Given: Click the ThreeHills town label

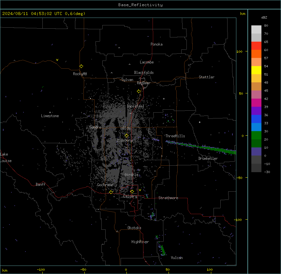Looking at the screenshot, I should click(x=175, y=136).
